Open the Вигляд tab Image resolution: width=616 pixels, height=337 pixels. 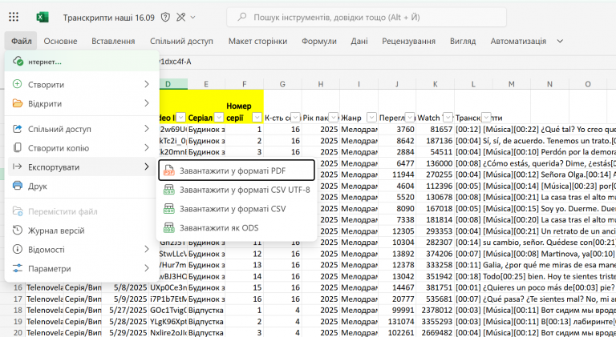coord(463,41)
